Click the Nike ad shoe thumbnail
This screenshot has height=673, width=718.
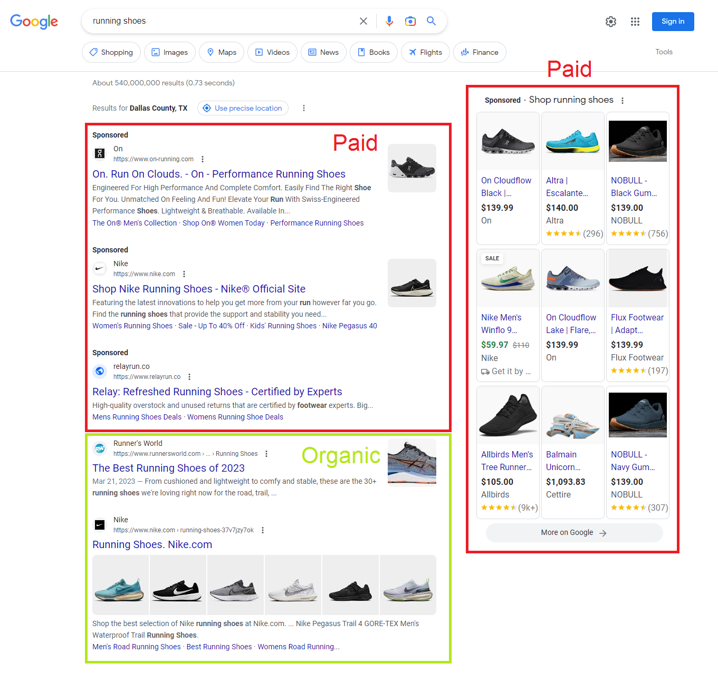point(412,283)
